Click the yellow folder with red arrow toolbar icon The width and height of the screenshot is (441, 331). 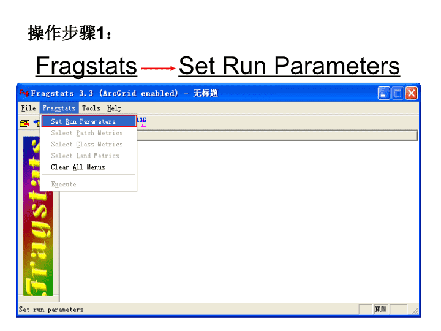[x=24, y=123]
